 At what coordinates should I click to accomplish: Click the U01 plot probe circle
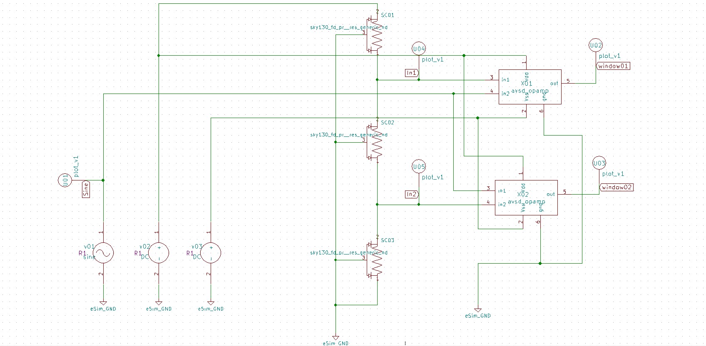click(65, 180)
